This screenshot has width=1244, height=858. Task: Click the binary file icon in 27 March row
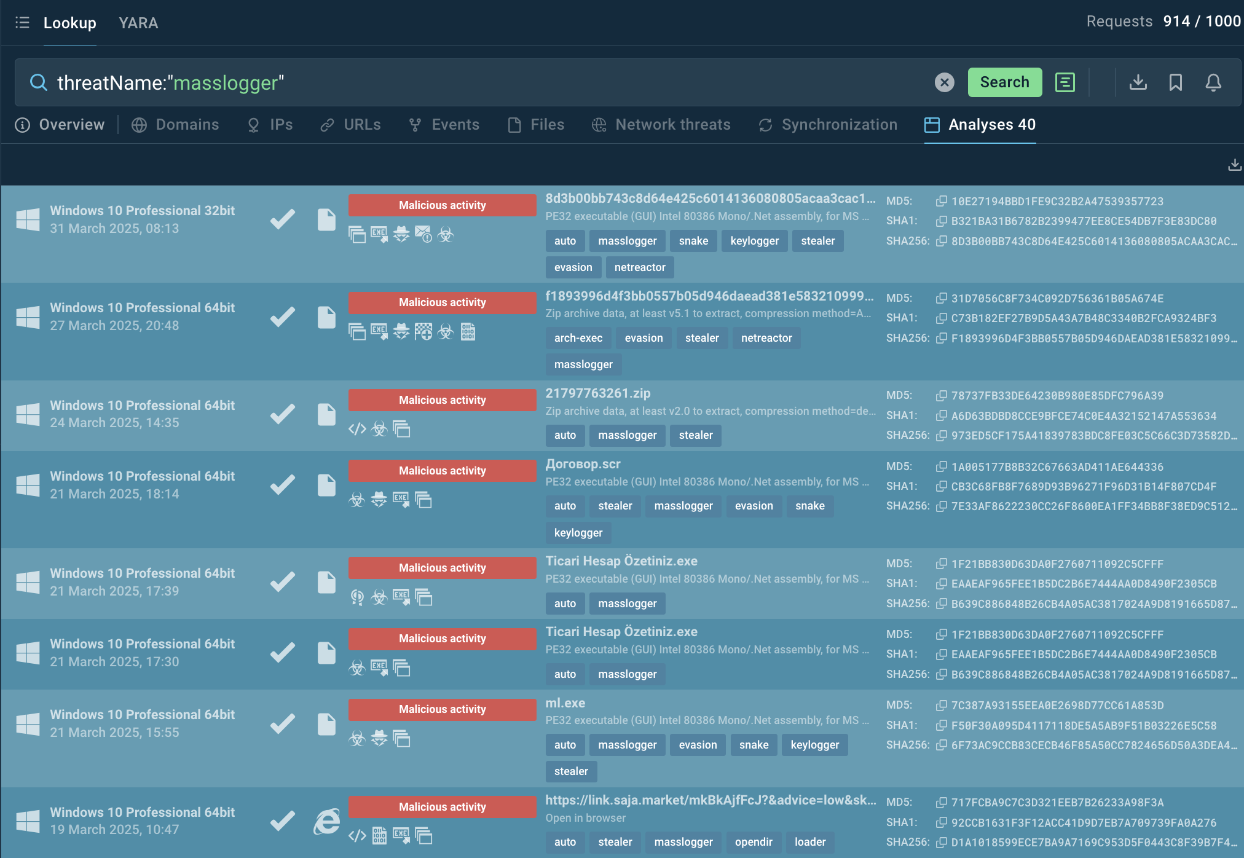pos(468,332)
